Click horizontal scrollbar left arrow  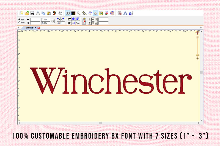tap(19, 123)
